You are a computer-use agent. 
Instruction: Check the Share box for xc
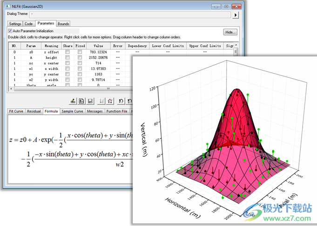67,63
